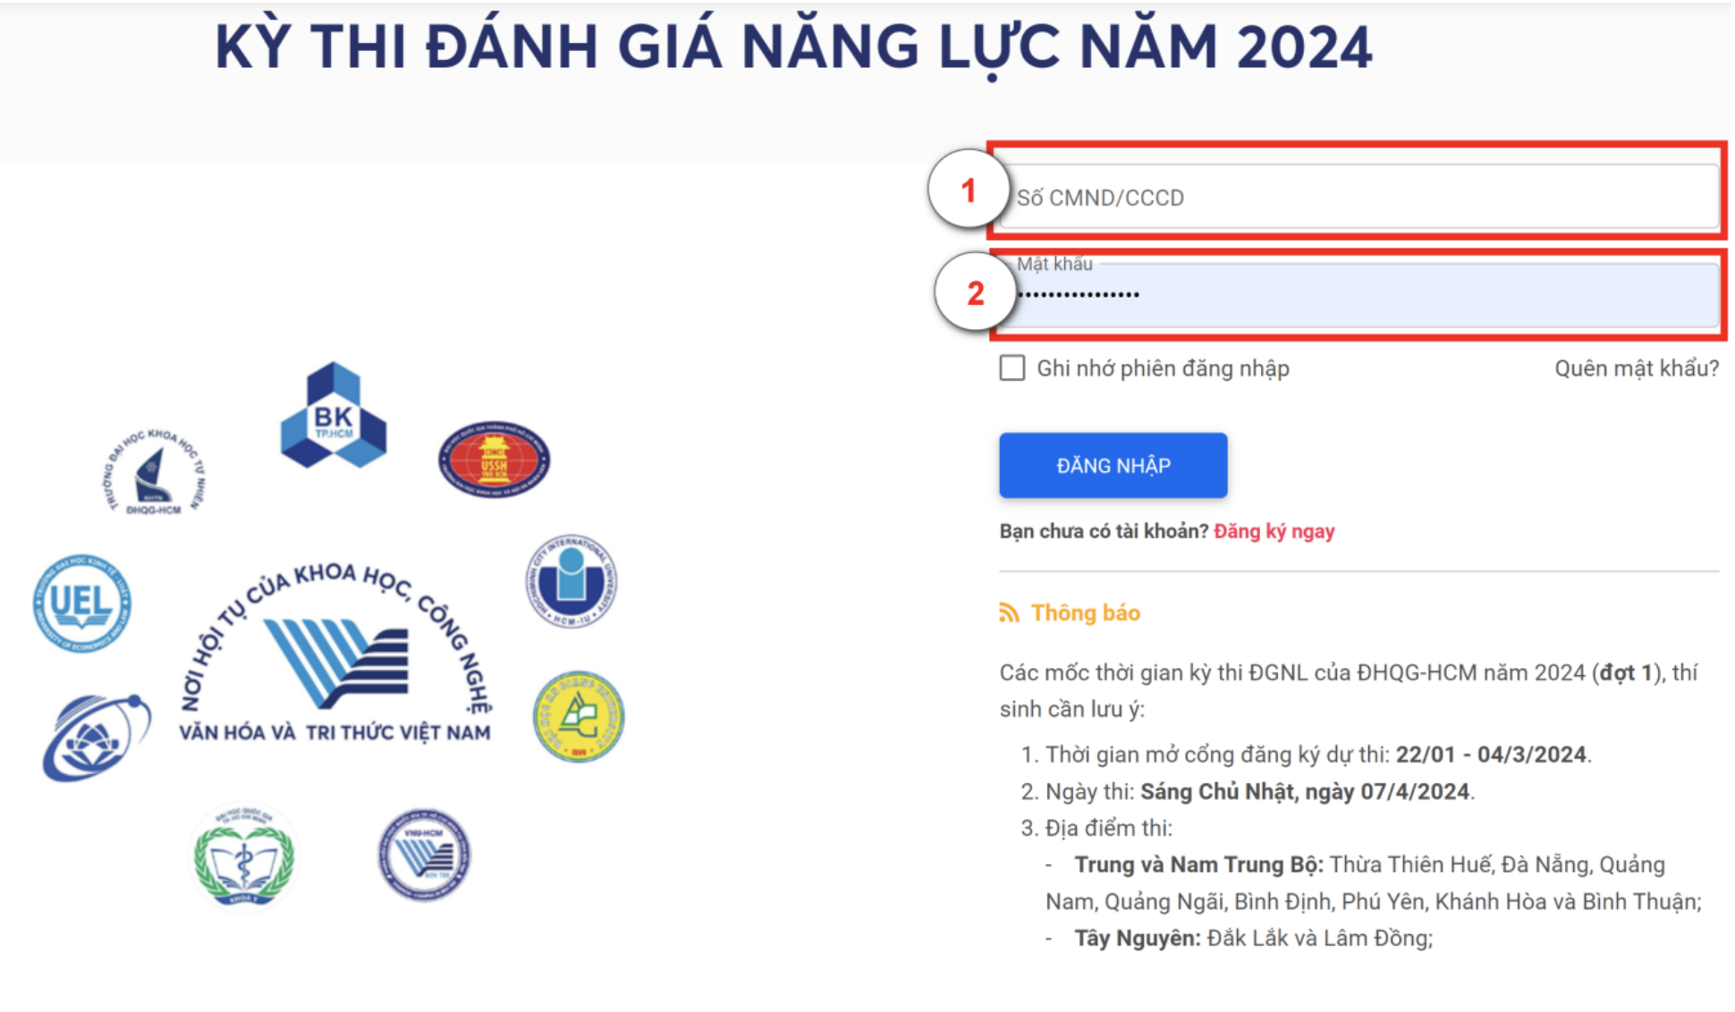
Task: Click the orange RSS Thông báo icon
Action: [1009, 613]
